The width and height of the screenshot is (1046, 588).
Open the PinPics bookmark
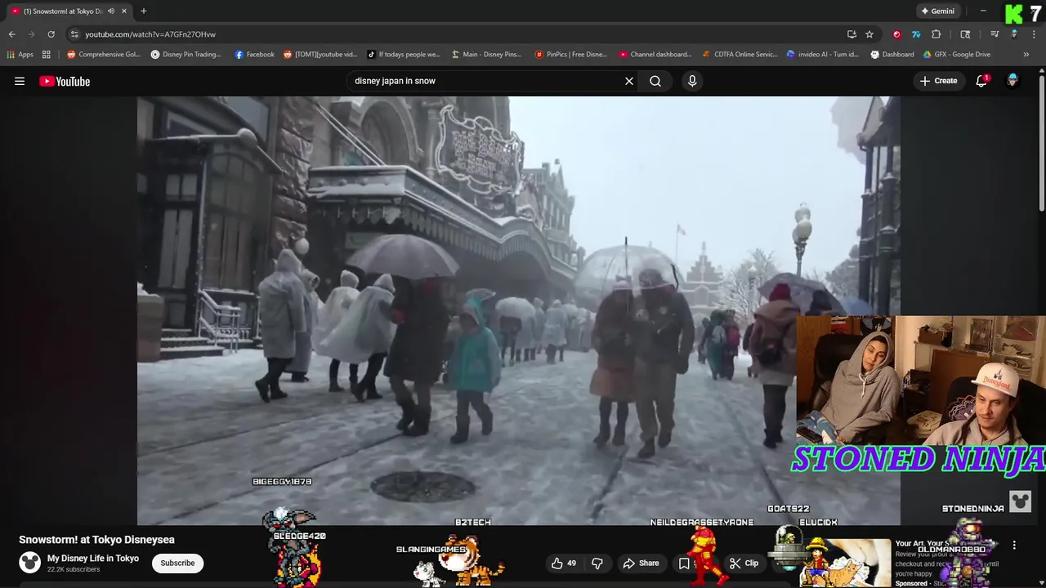point(571,55)
